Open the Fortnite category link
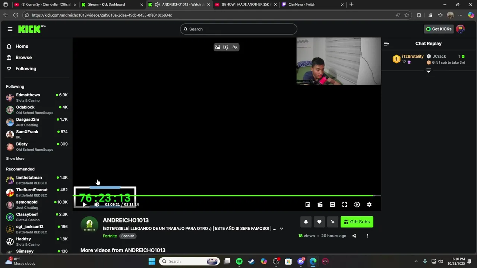477x268 pixels. pyautogui.click(x=110, y=236)
